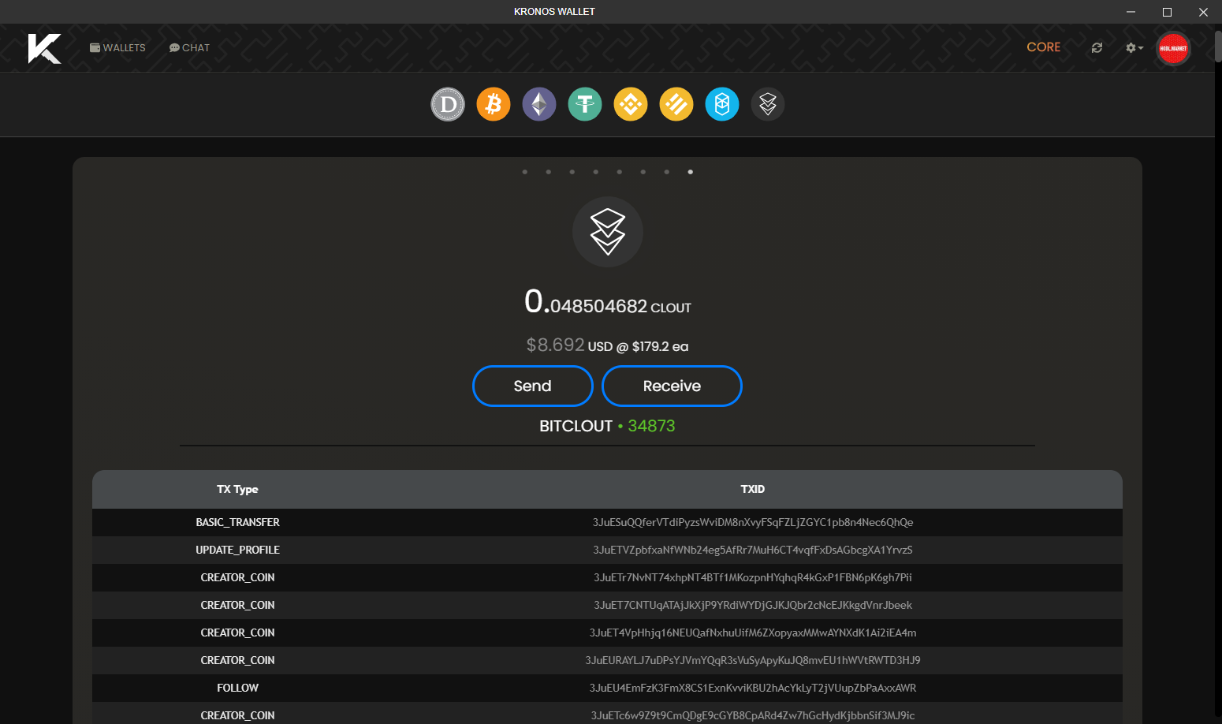Viewport: 1222px width, 724px height.
Task: Go to first carousel dot
Action: [525, 172]
